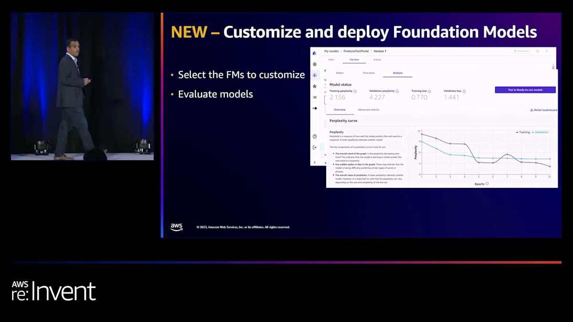
Task: Click the Test in Ready-to-use models button
Action: [525, 90]
